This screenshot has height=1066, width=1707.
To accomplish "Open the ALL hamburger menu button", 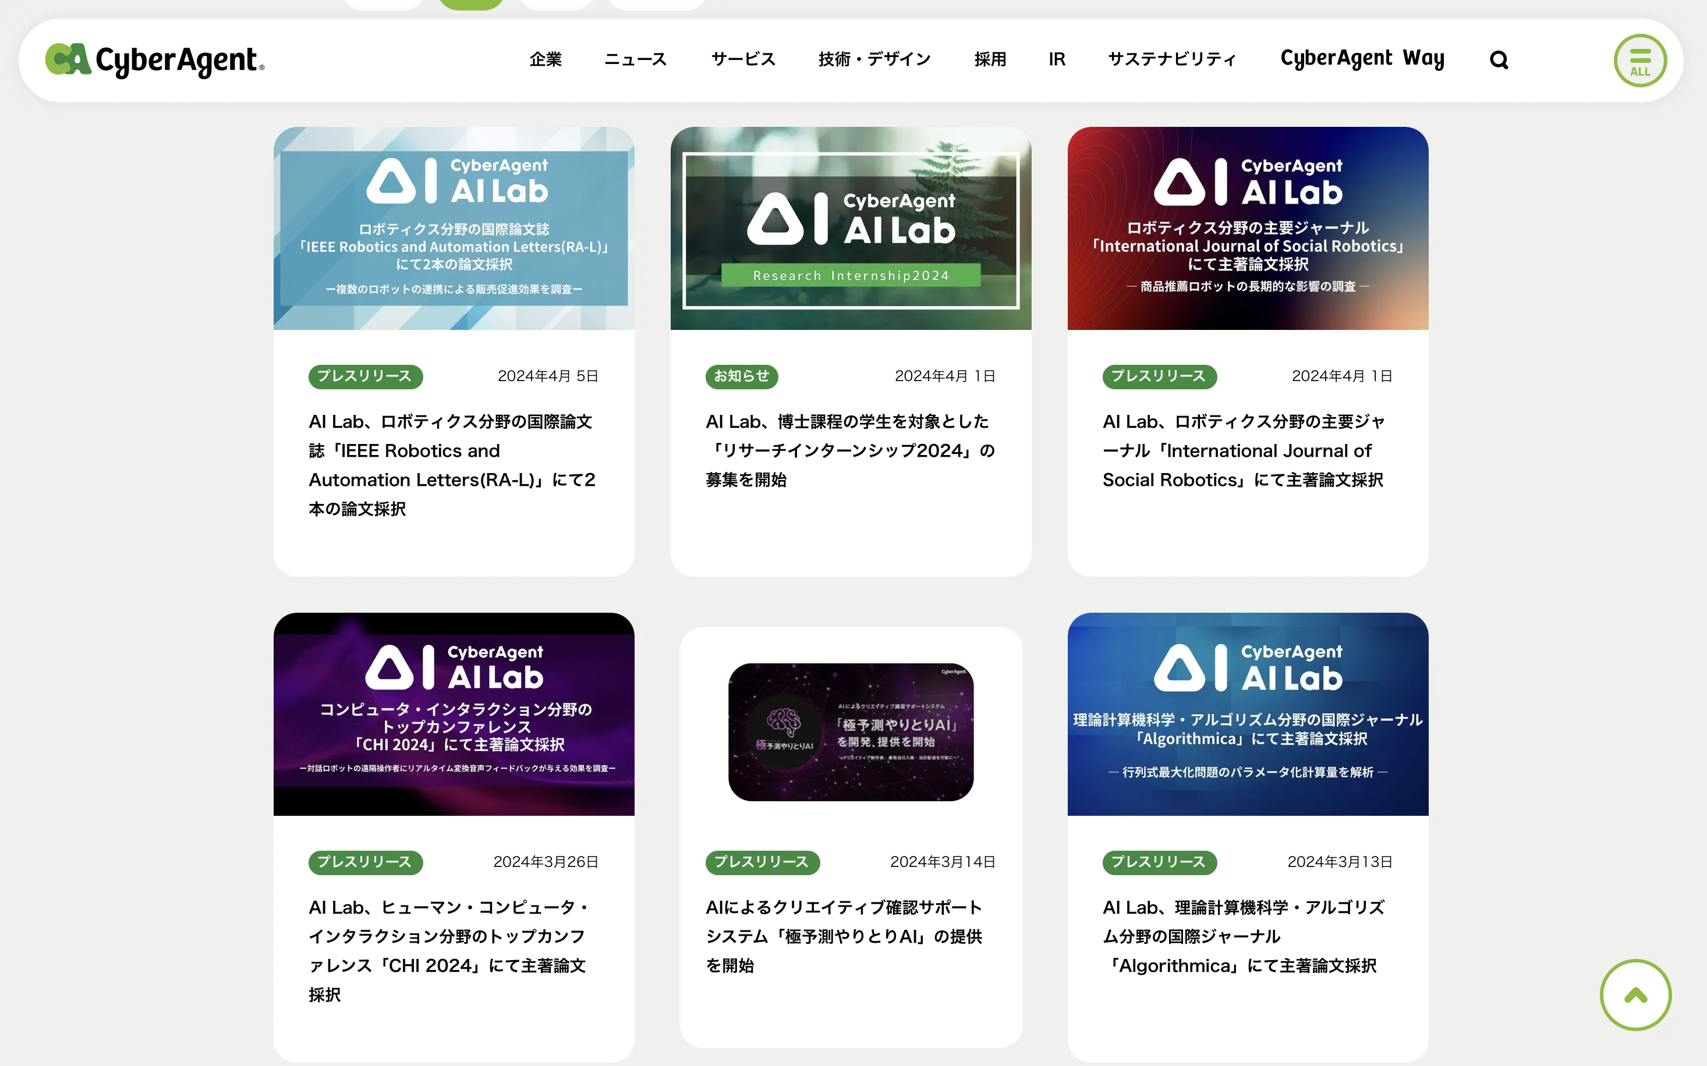I will coord(1640,61).
